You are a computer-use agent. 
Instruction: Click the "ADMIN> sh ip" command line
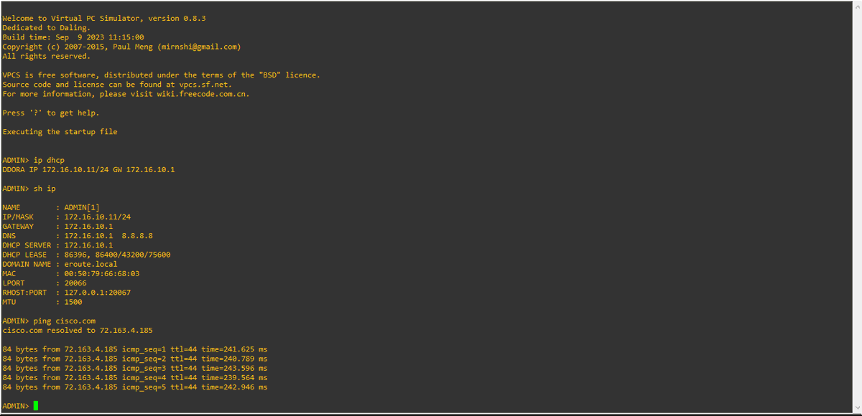tap(29, 189)
